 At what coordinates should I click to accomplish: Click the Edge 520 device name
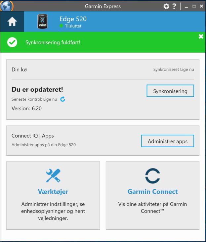pos(73,19)
